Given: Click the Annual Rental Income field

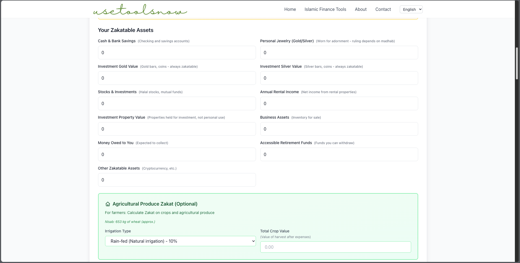Looking at the screenshot, I should 339,103.
